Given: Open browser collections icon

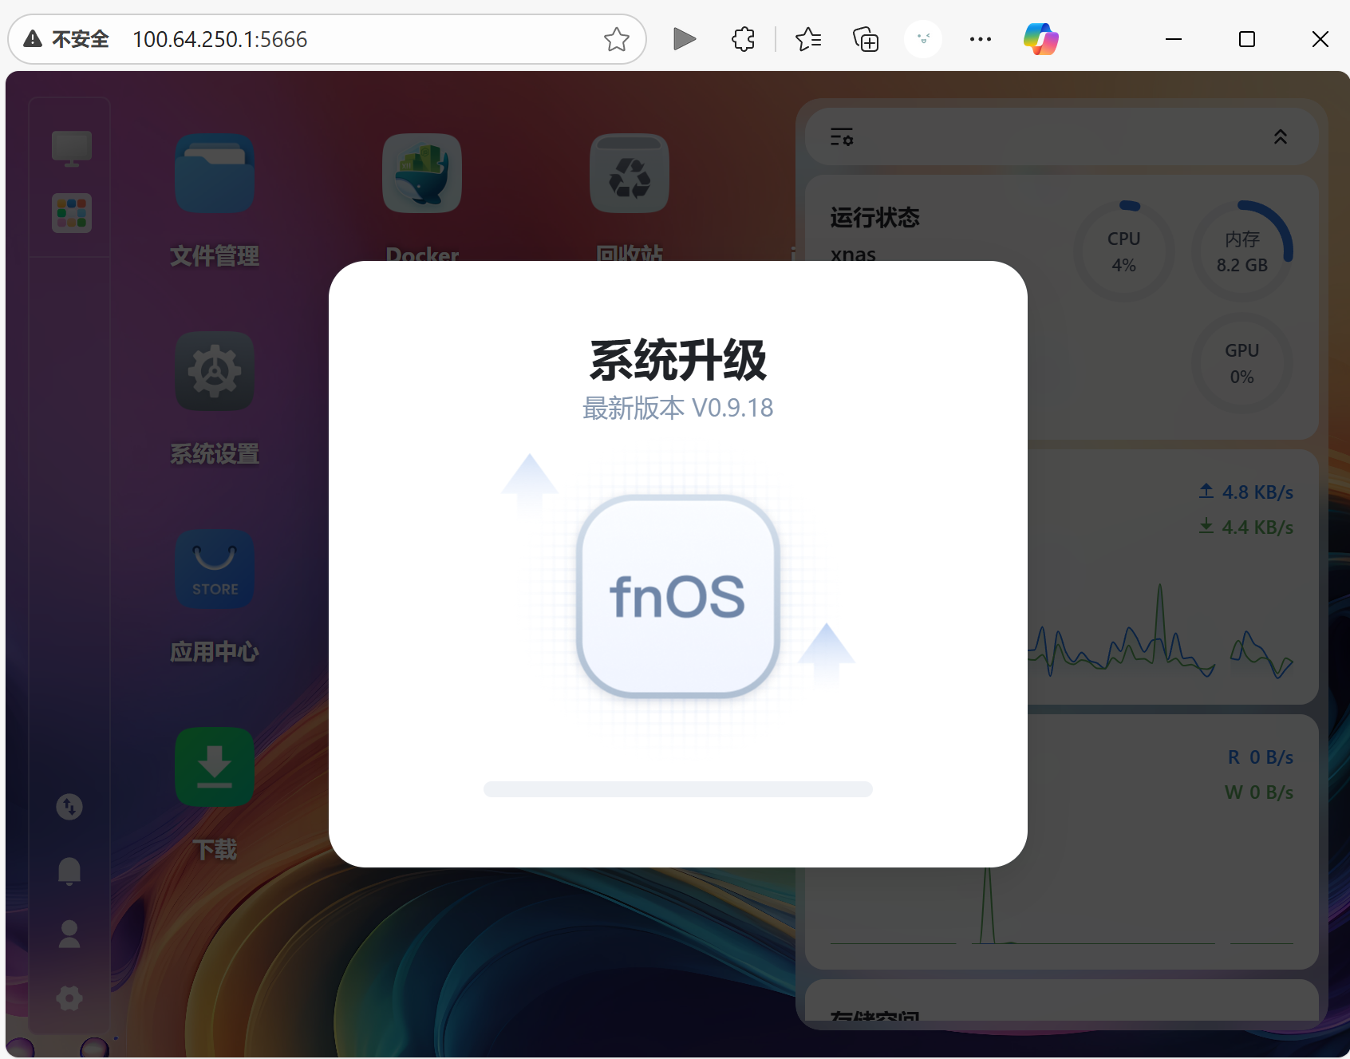Looking at the screenshot, I should point(866,39).
